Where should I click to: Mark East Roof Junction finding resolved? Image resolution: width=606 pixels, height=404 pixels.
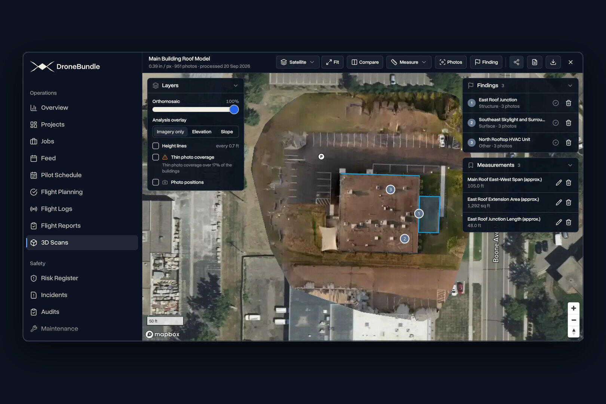(x=555, y=103)
